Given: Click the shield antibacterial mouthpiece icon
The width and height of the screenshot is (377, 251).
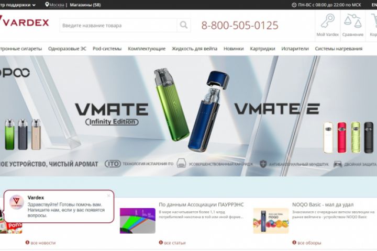Looking at the screenshot, I should pyautogui.click(x=263, y=164).
